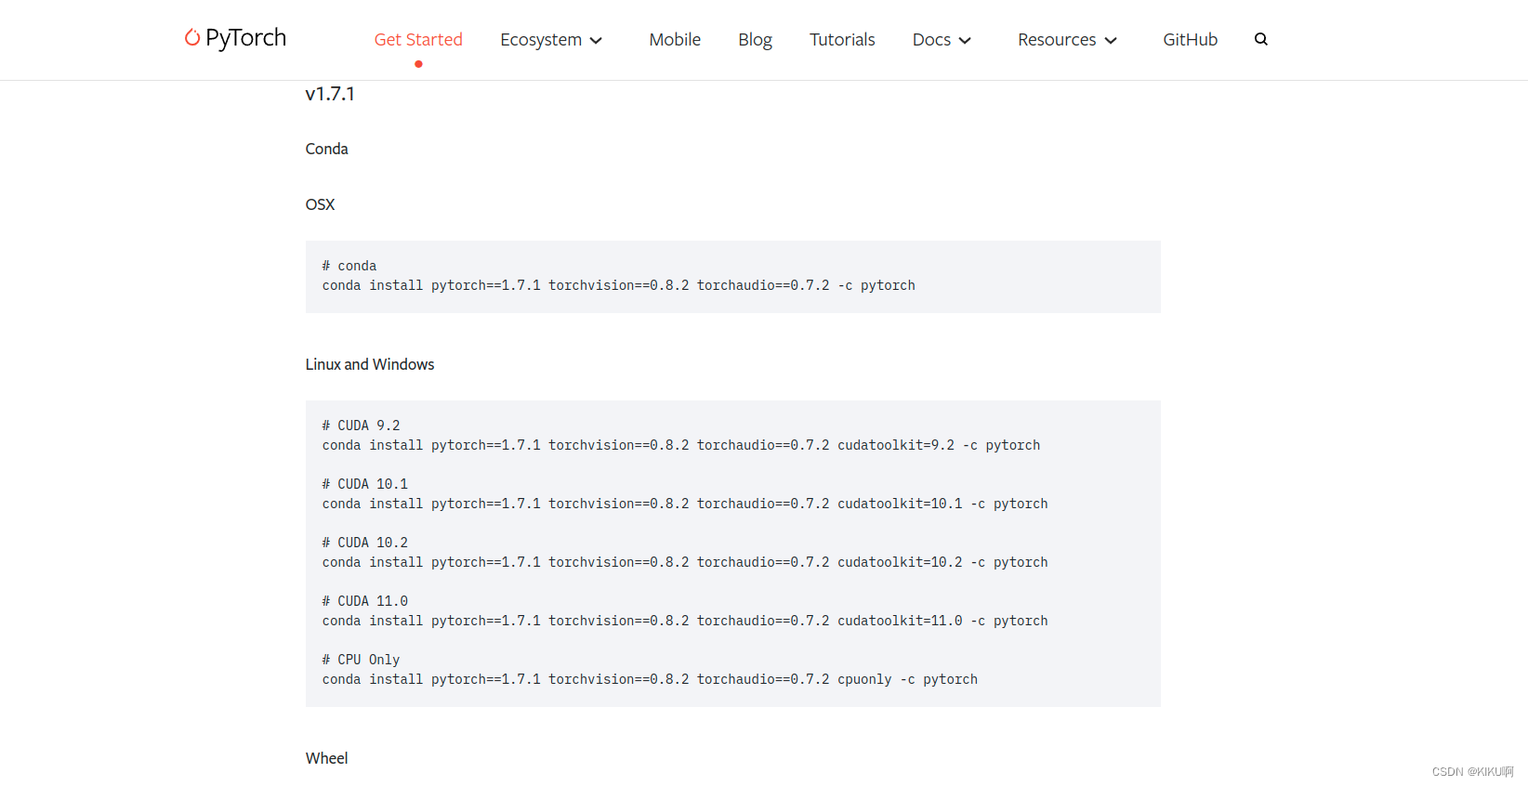Click the '# conda' comment line
The width and height of the screenshot is (1528, 786).
tap(349, 266)
